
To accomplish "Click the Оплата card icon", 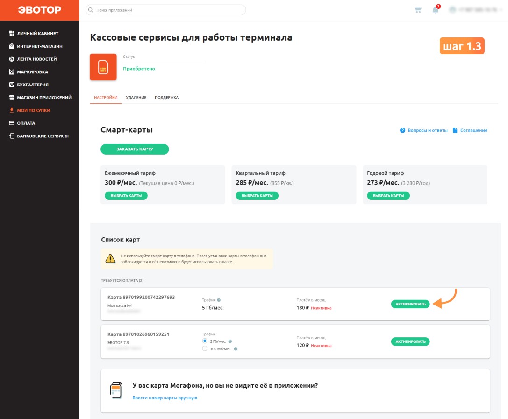I will 12,123.
